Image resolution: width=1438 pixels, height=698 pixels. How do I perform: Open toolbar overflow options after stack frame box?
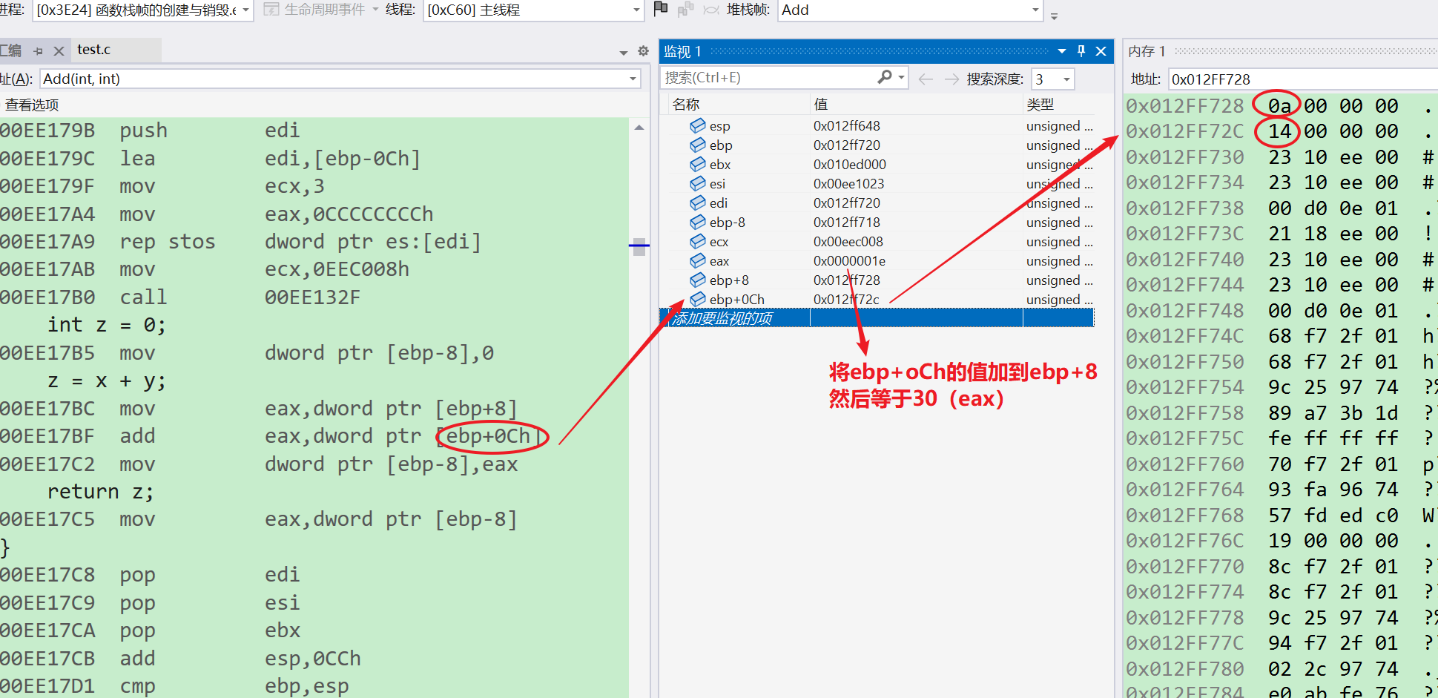point(1054,15)
